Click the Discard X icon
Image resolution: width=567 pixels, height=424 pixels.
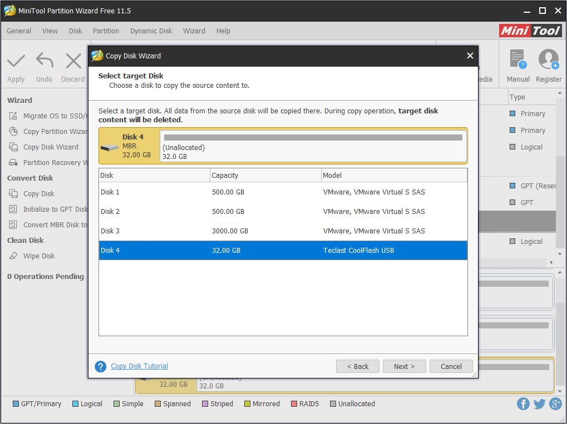point(73,61)
